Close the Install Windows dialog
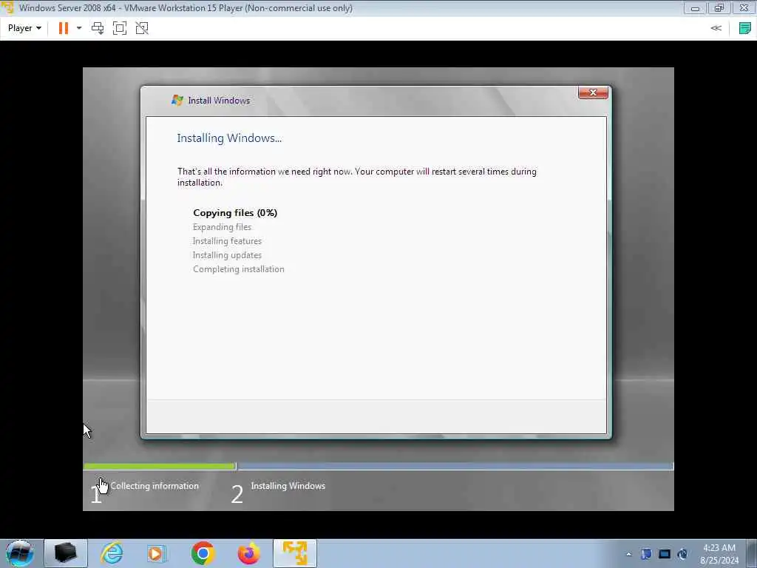 593,92
